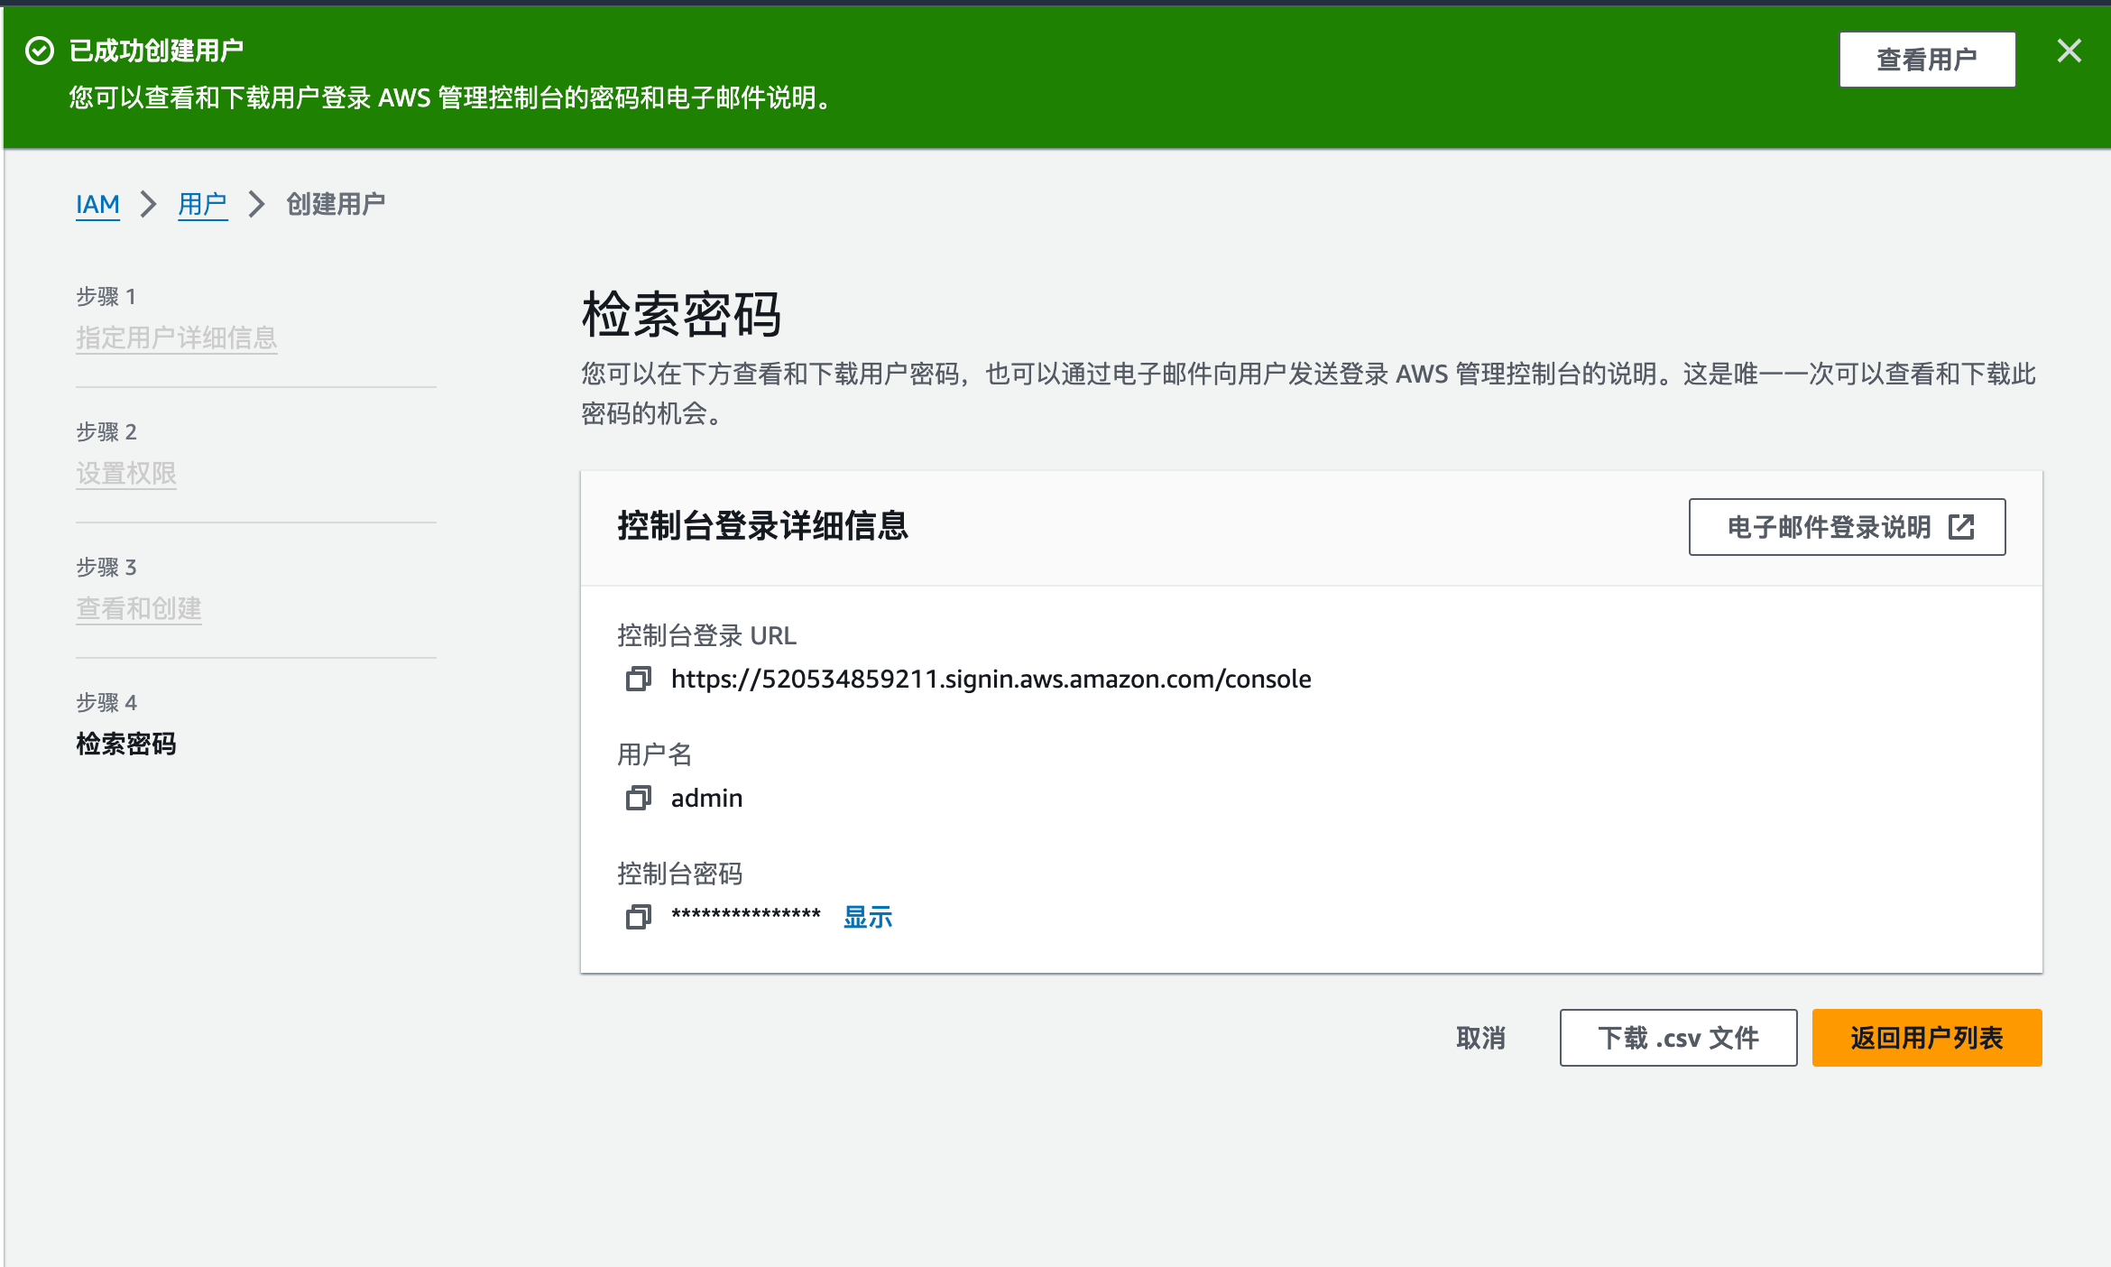Click 返回用户列表 orange button
This screenshot has height=1267, width=2111.
pyautogui.click(x=1927, y=1038)
